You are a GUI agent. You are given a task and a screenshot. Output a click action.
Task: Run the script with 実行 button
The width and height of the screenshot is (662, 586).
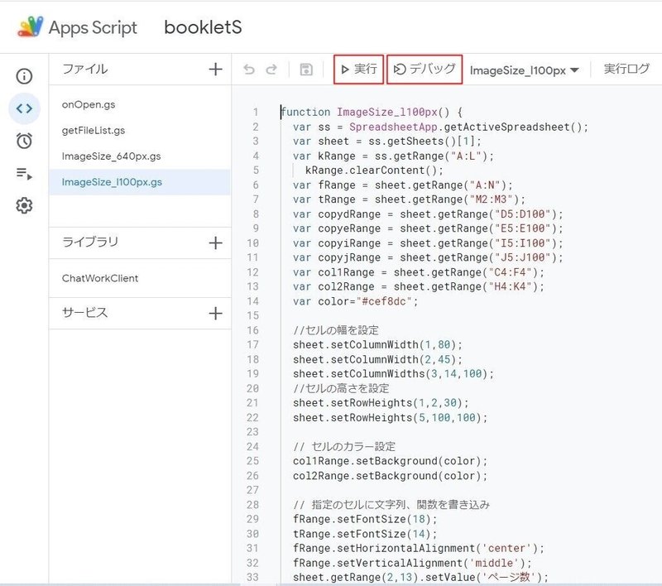[x=358, y=69]
